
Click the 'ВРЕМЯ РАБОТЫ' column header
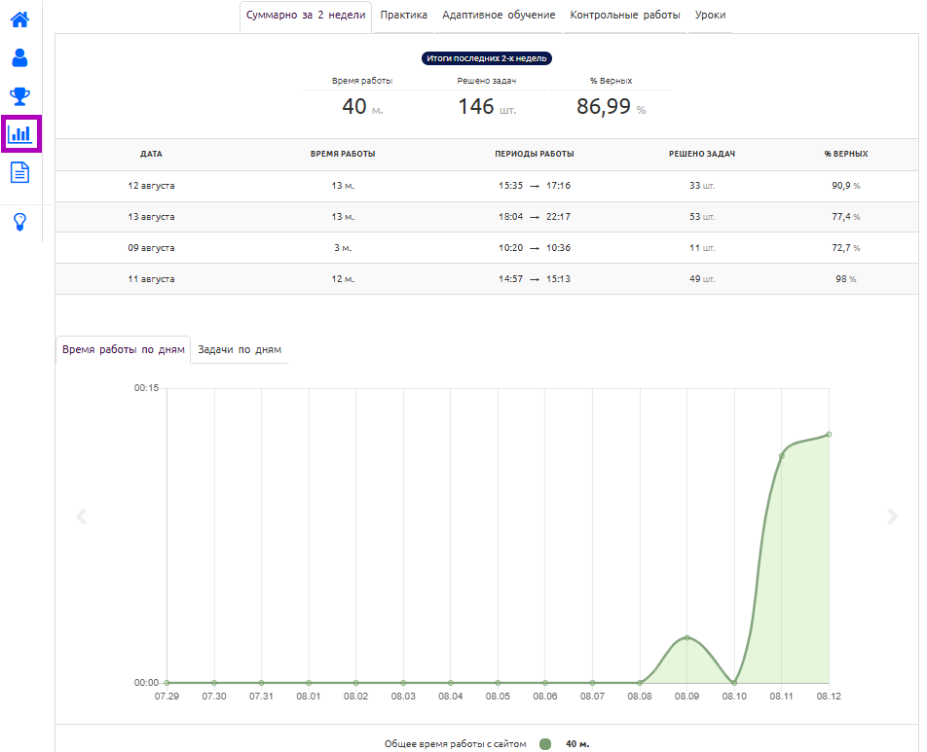[x=343, y=154]
